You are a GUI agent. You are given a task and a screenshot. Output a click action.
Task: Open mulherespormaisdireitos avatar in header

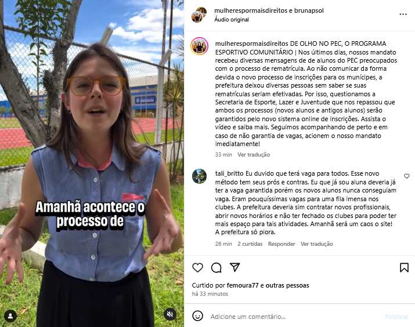coord(199,15)
